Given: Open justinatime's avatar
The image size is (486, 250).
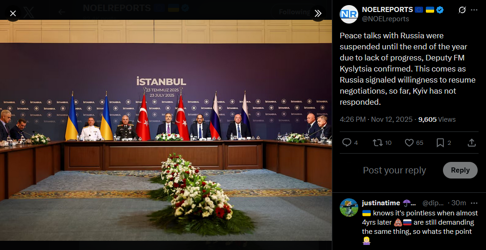Looking at the screenshot, I should click(349, 208).
